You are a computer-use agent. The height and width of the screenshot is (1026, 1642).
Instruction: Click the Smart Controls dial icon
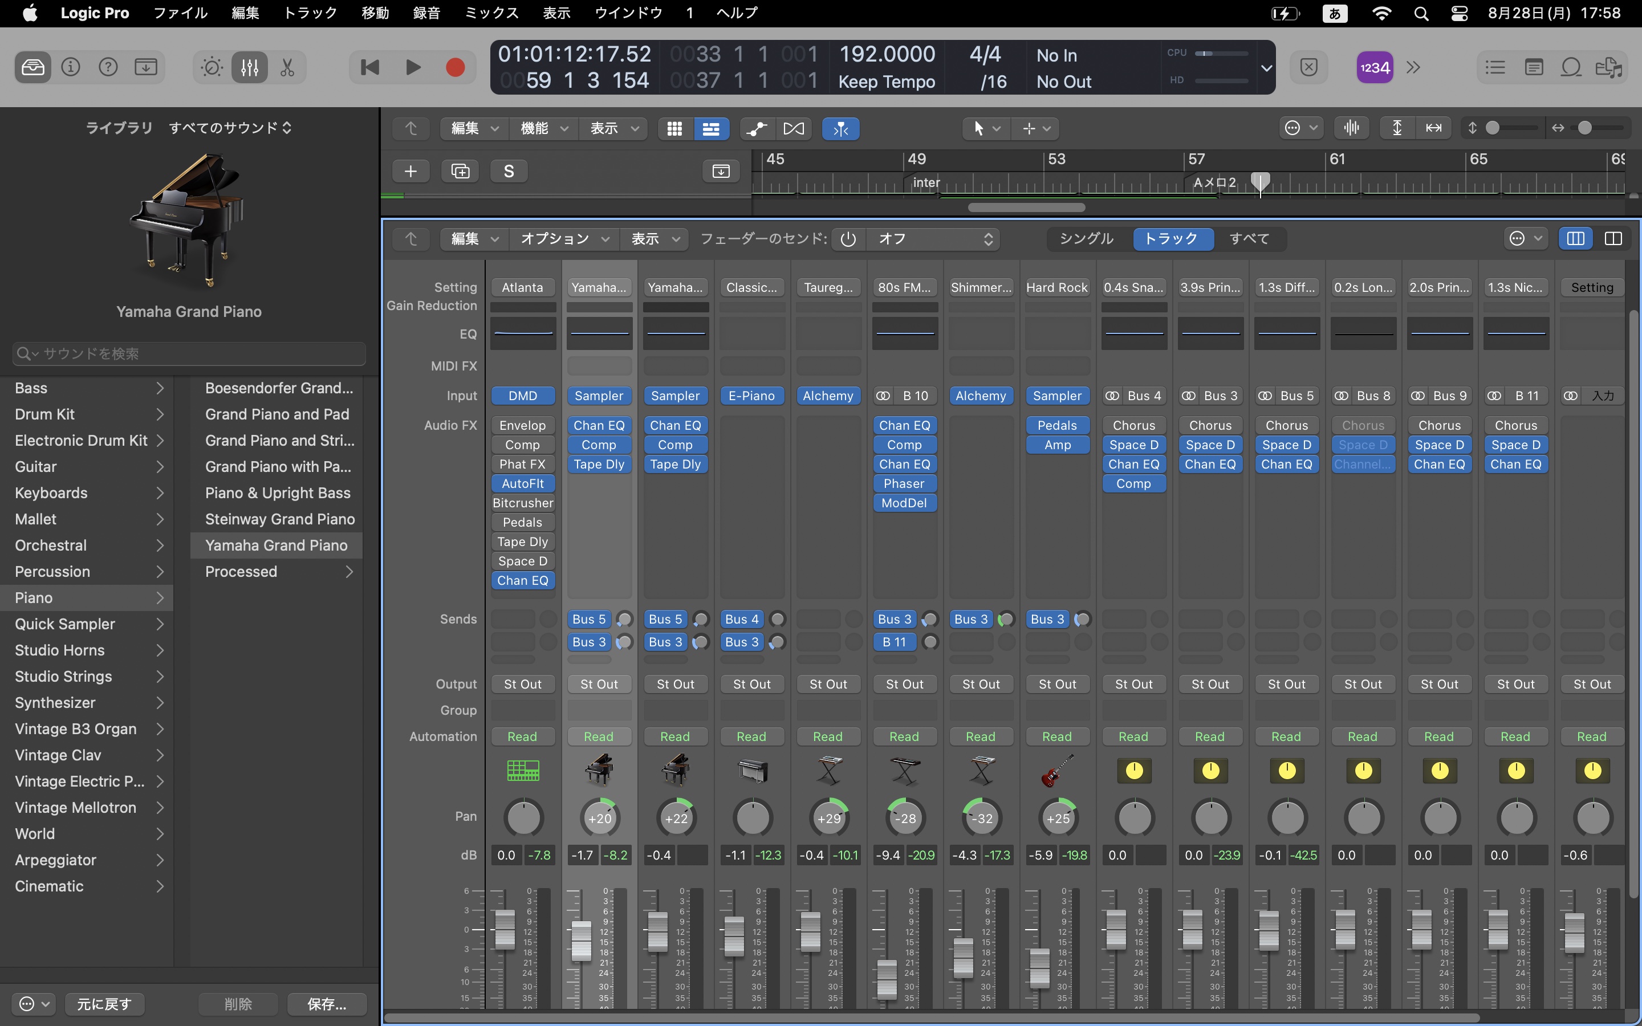212,67
